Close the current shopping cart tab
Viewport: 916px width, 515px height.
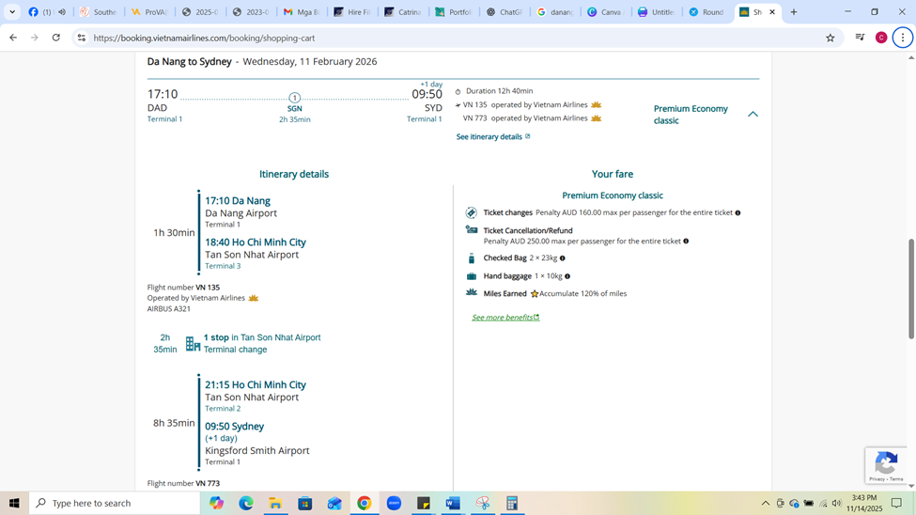(x=771, y=11)
